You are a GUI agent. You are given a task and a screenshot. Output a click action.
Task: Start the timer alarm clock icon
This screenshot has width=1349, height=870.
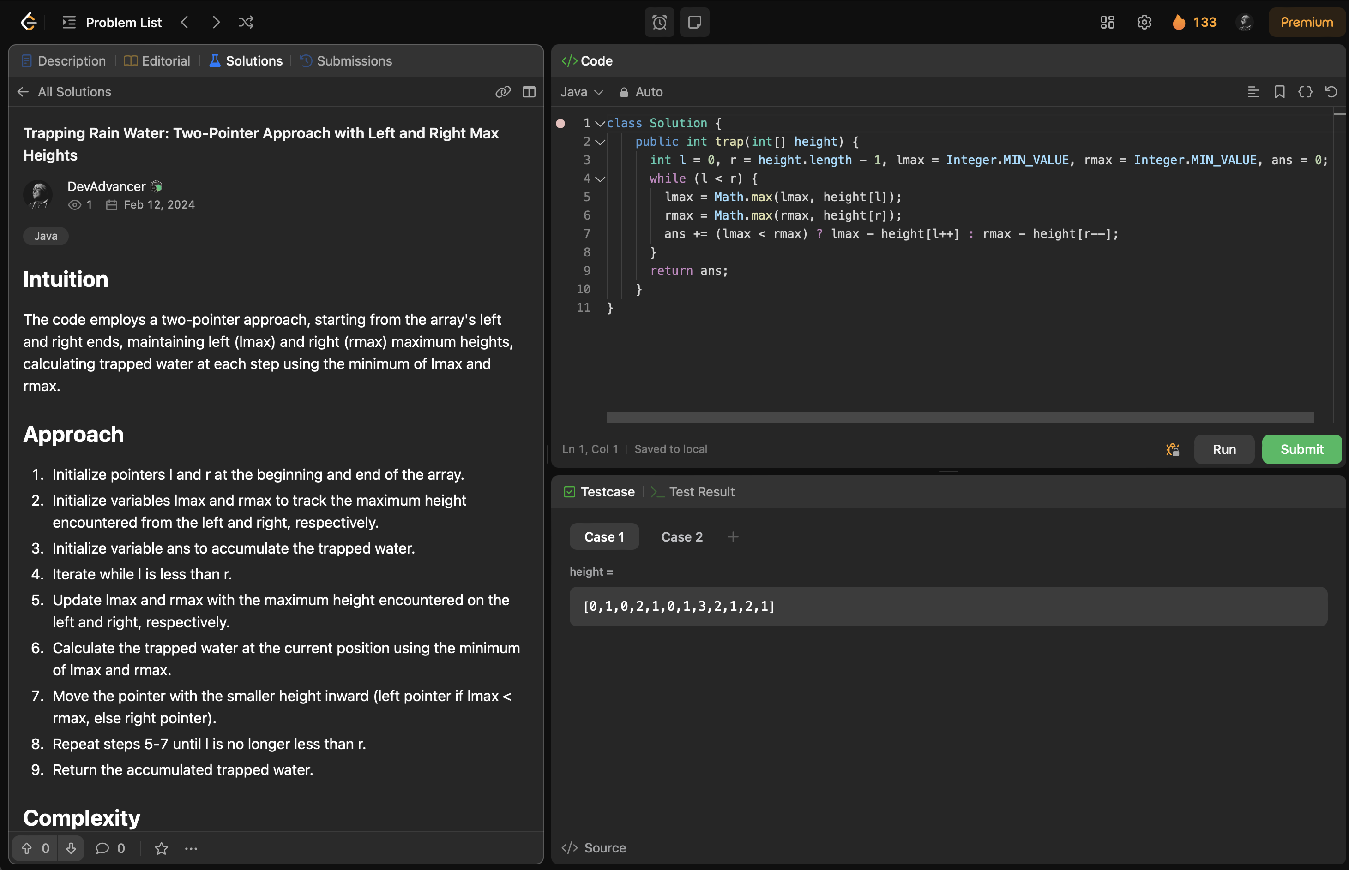click(x=659, y=22)
